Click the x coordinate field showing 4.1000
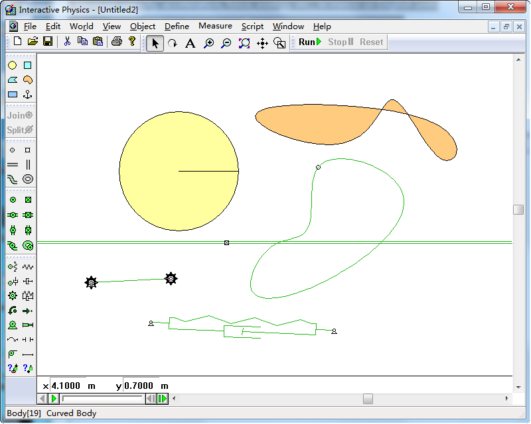 point(68,386)
